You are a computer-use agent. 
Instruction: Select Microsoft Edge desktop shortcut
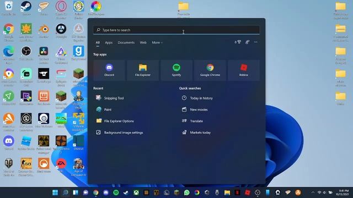[9, 55]
